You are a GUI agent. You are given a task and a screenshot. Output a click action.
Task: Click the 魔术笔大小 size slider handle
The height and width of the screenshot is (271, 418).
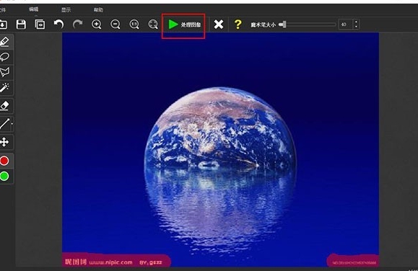(284, 25)
